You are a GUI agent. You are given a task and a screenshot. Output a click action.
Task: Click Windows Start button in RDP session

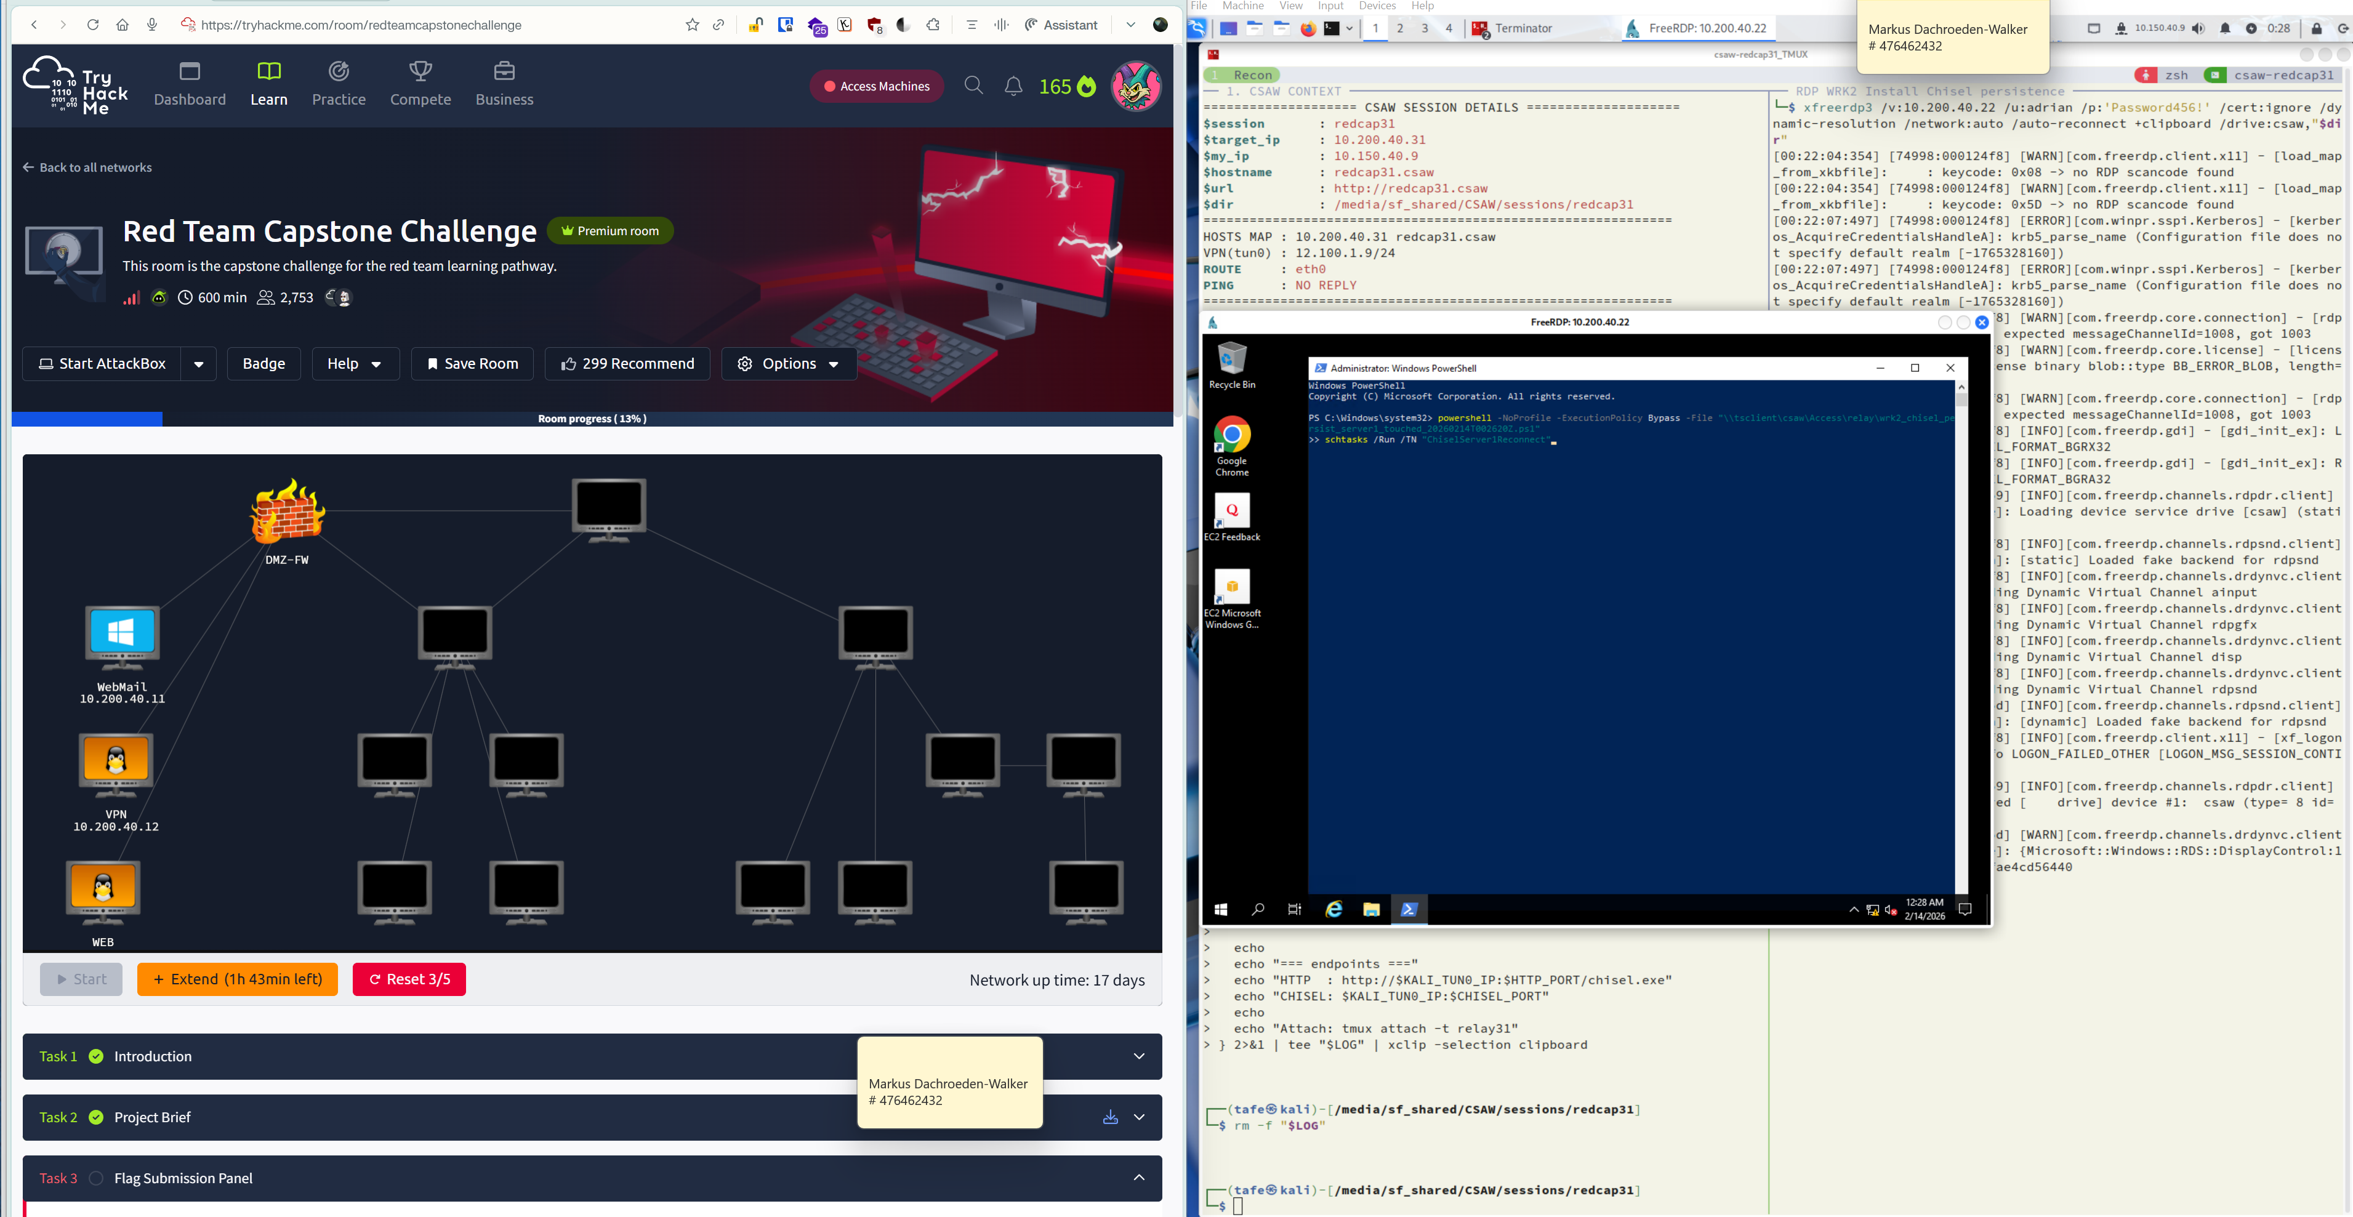[1220, 909]
